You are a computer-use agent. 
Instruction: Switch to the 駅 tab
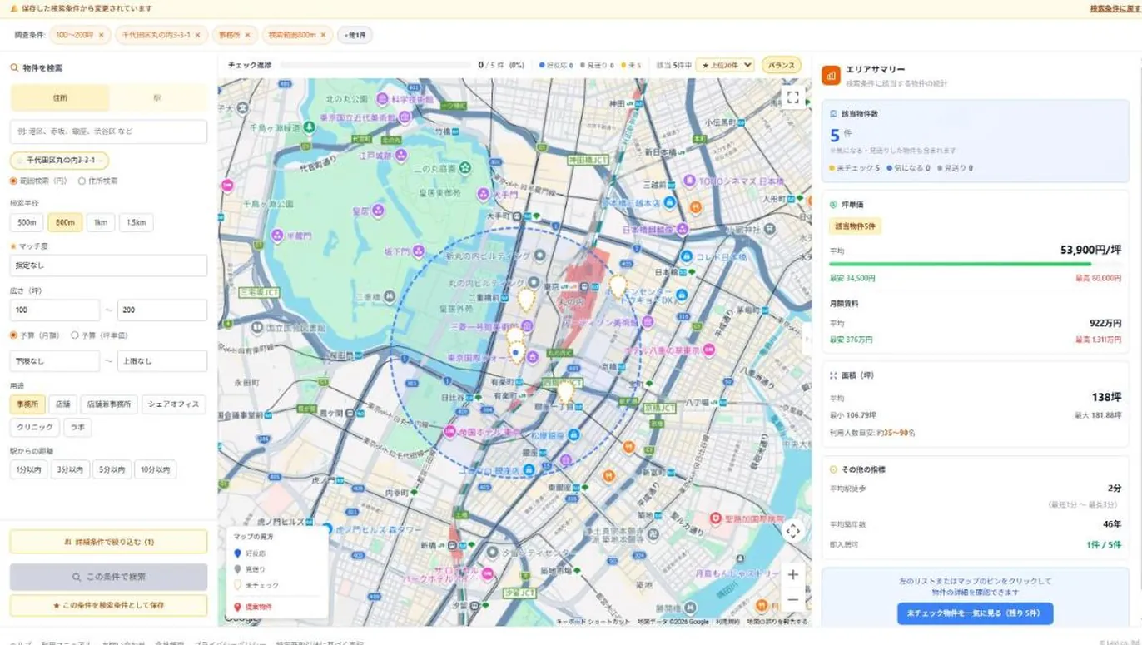[157, 97]
